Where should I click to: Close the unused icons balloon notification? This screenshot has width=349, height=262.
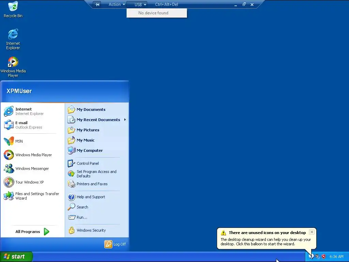[x=312, y=232]
